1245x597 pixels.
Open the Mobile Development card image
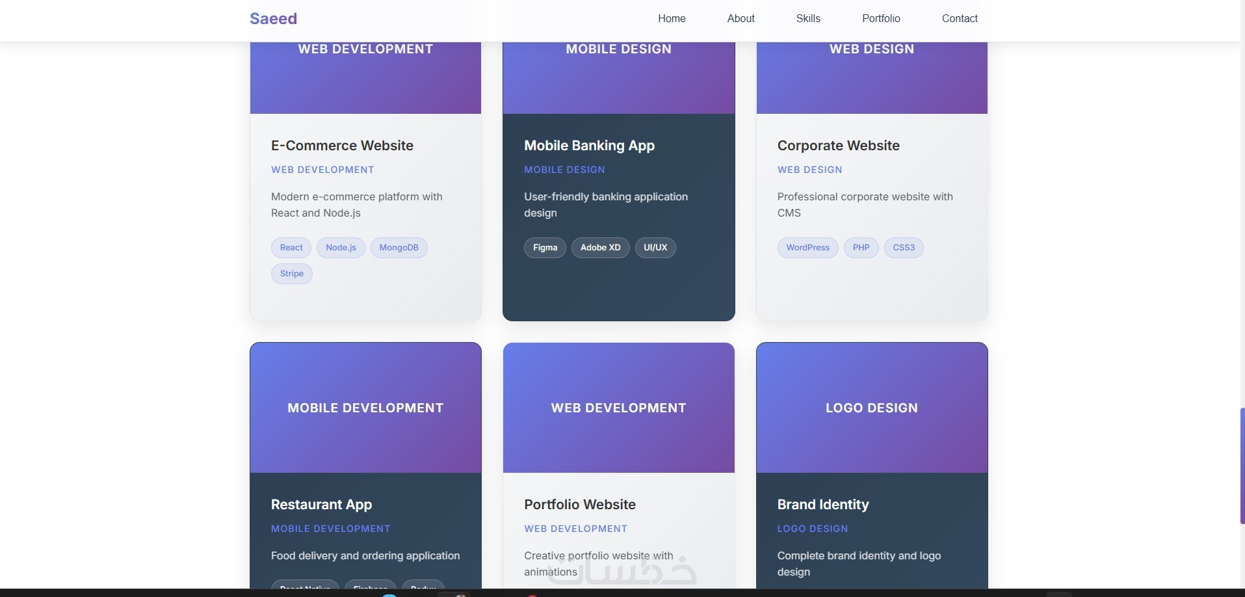pos(365,408)
